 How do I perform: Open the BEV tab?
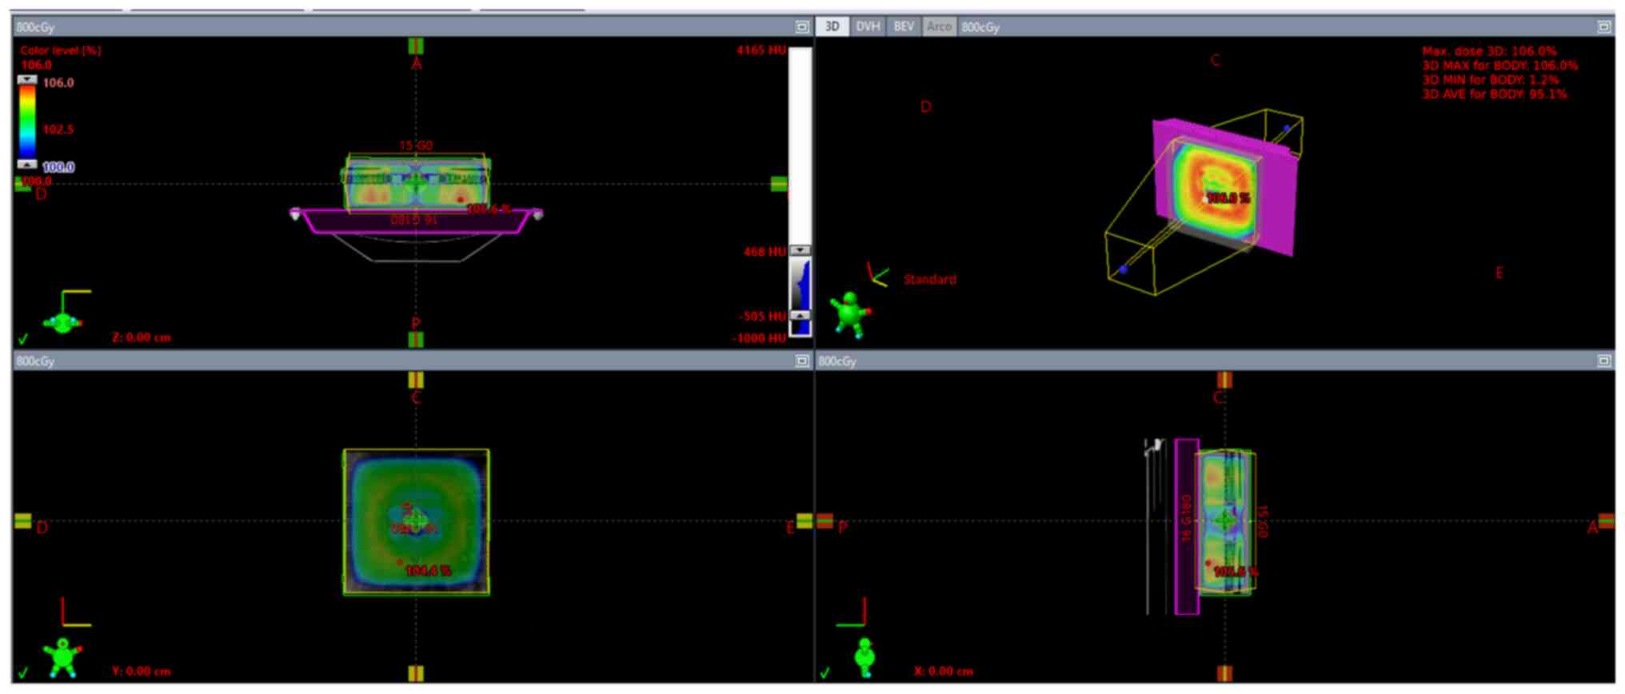904,26
